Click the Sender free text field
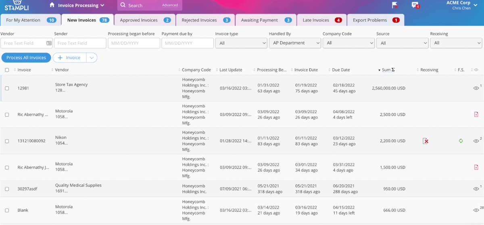Screen dimensions: 484x225 [80, 43]
